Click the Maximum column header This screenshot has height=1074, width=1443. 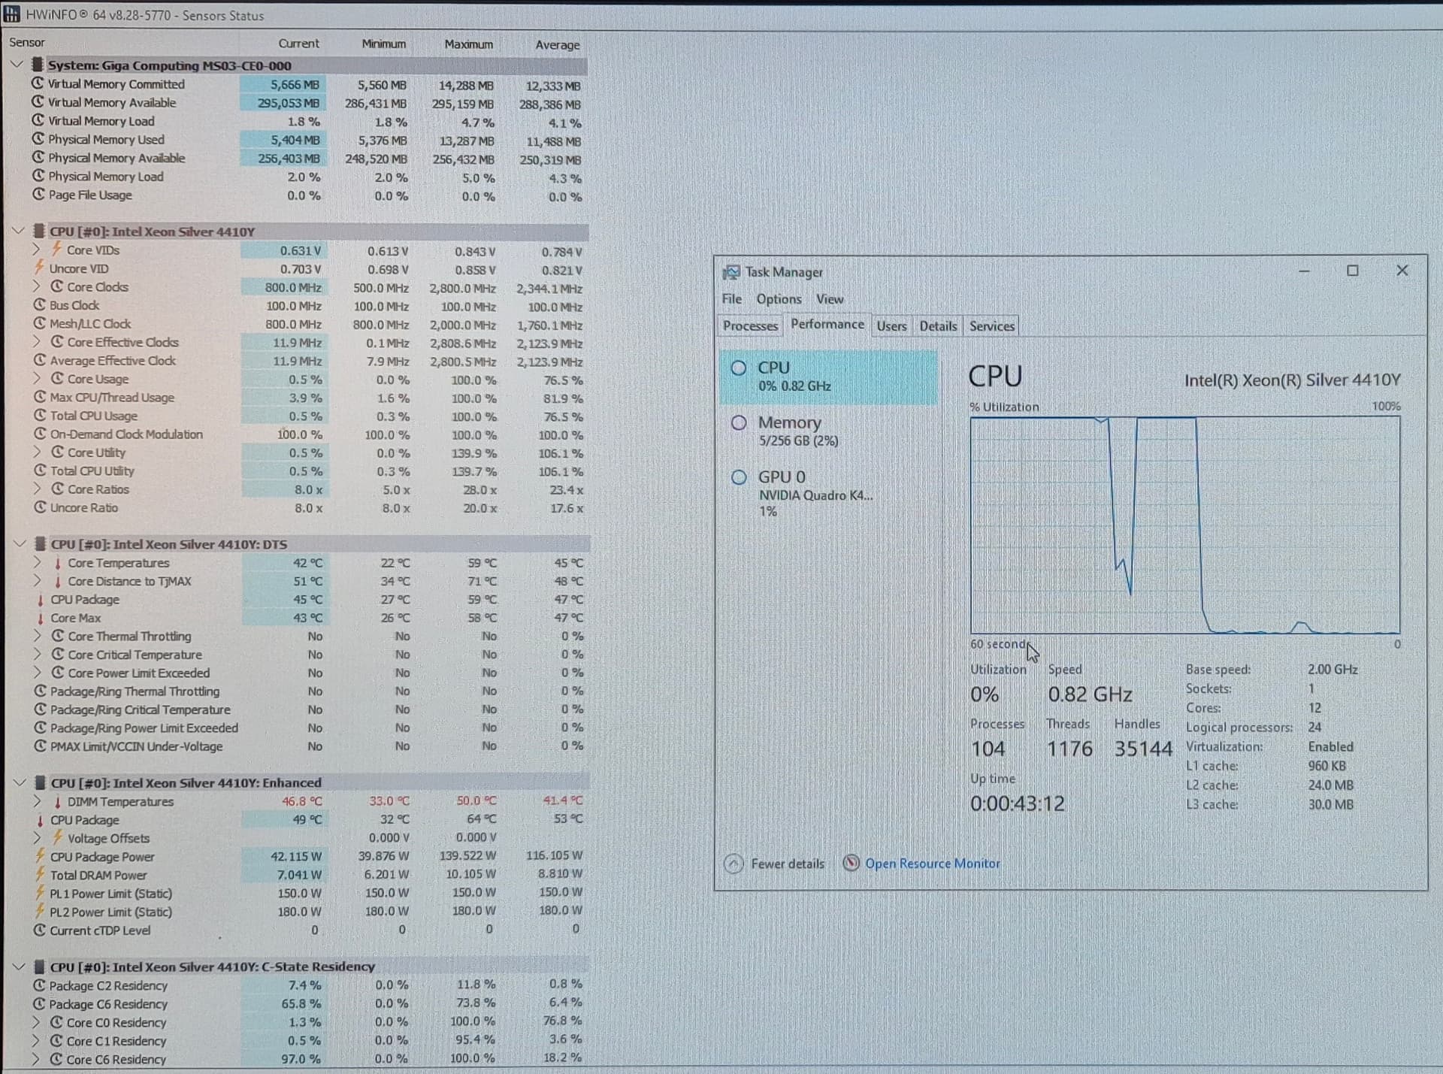(468, 44)
